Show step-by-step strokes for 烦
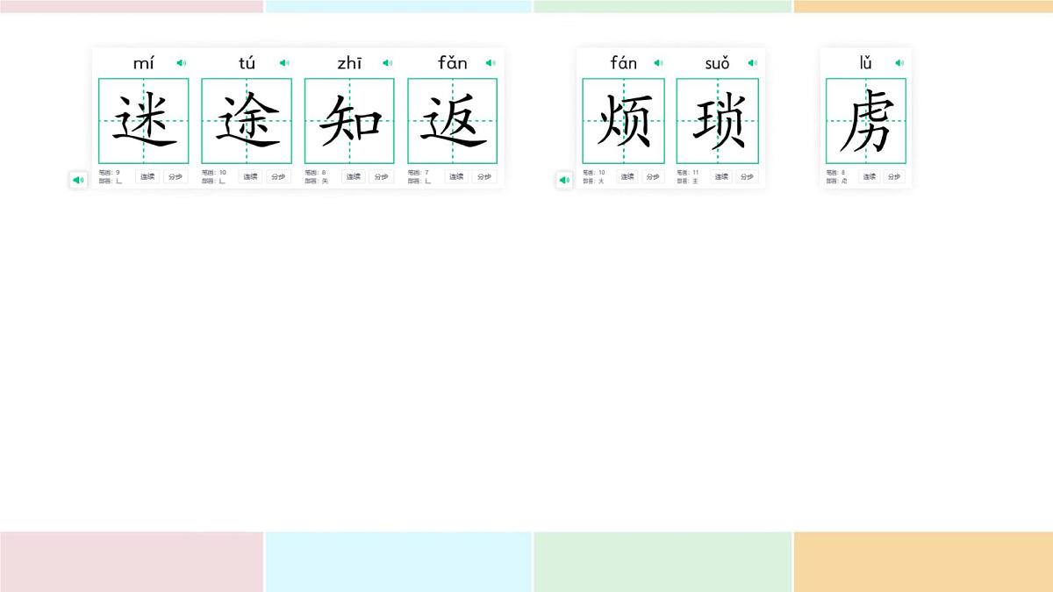Image resolution: width=1053 pixels, height=592 pixels. 652,175
